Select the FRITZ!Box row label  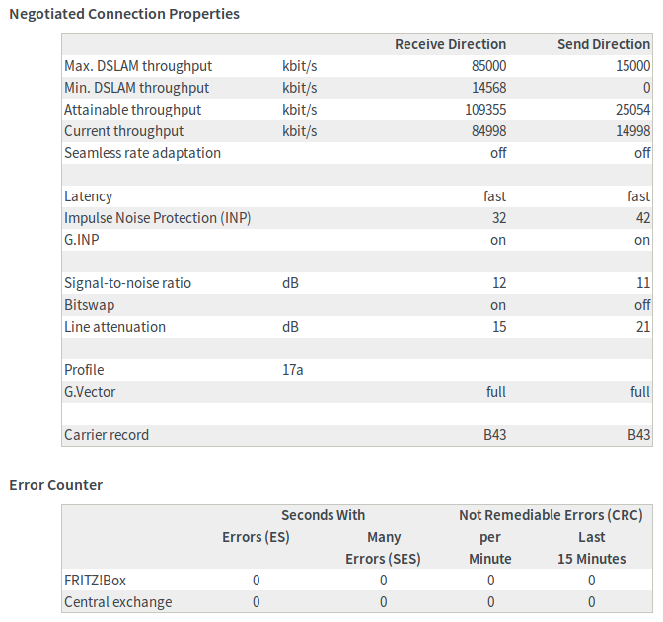pyautogui.click(x=99, y=581)
